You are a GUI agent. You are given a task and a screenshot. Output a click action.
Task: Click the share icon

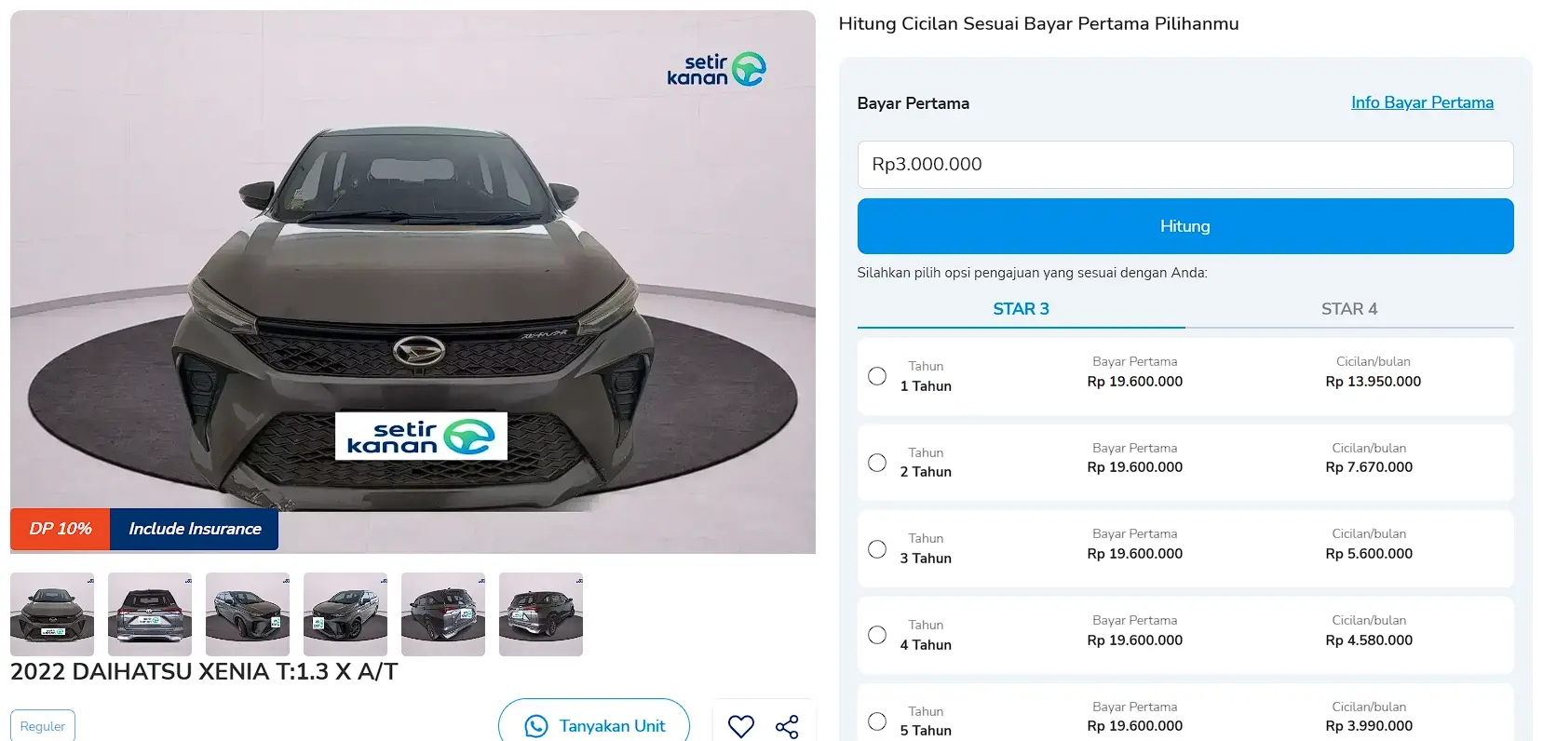(x=787, y=727)
